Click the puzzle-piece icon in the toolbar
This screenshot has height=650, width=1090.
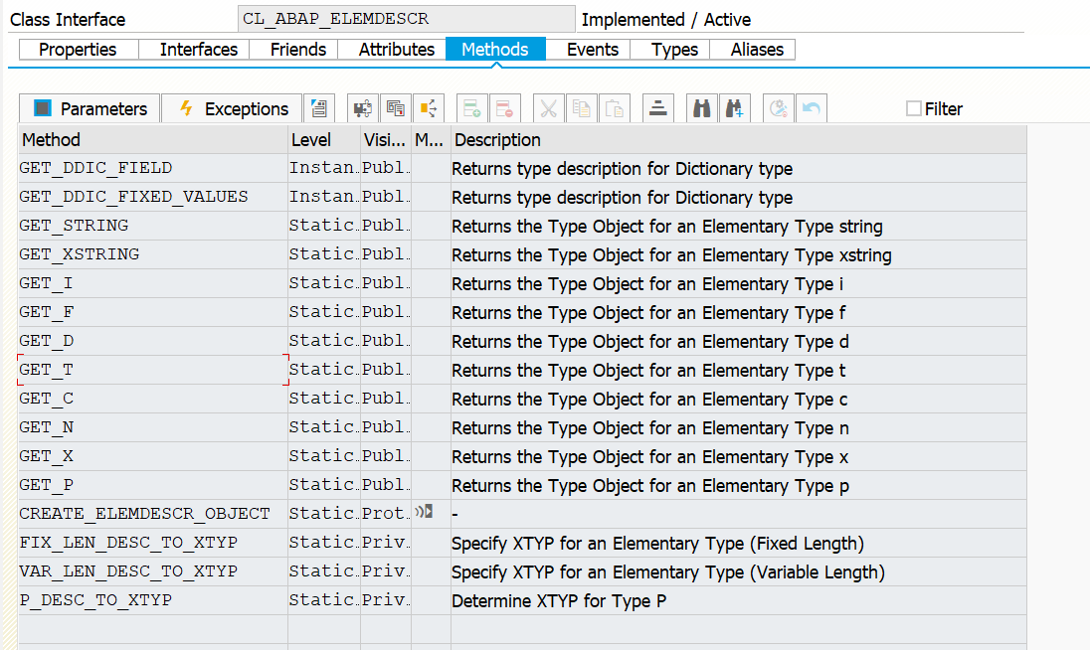(x=362, y=109)
